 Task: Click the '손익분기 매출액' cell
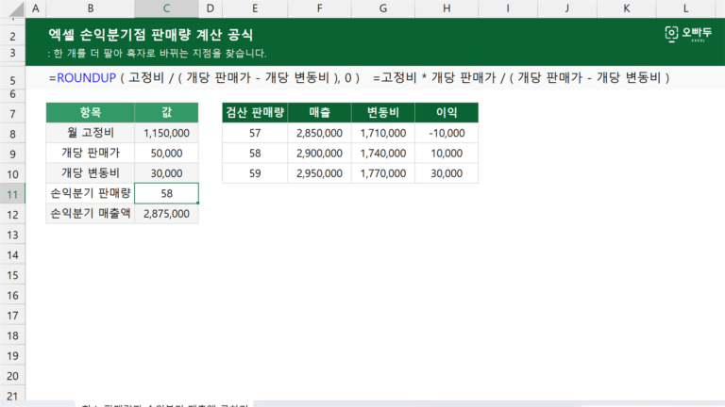point(91,214)
